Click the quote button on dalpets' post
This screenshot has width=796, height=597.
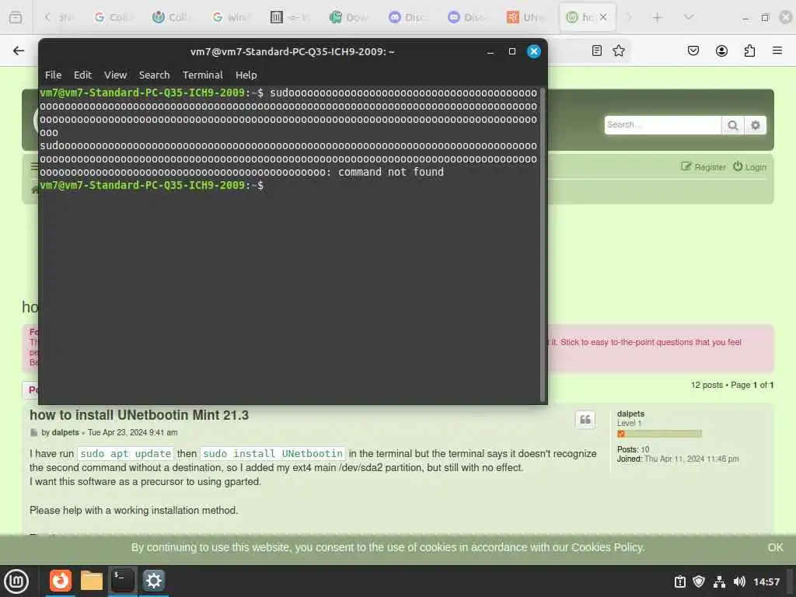[x=585, y=420]
